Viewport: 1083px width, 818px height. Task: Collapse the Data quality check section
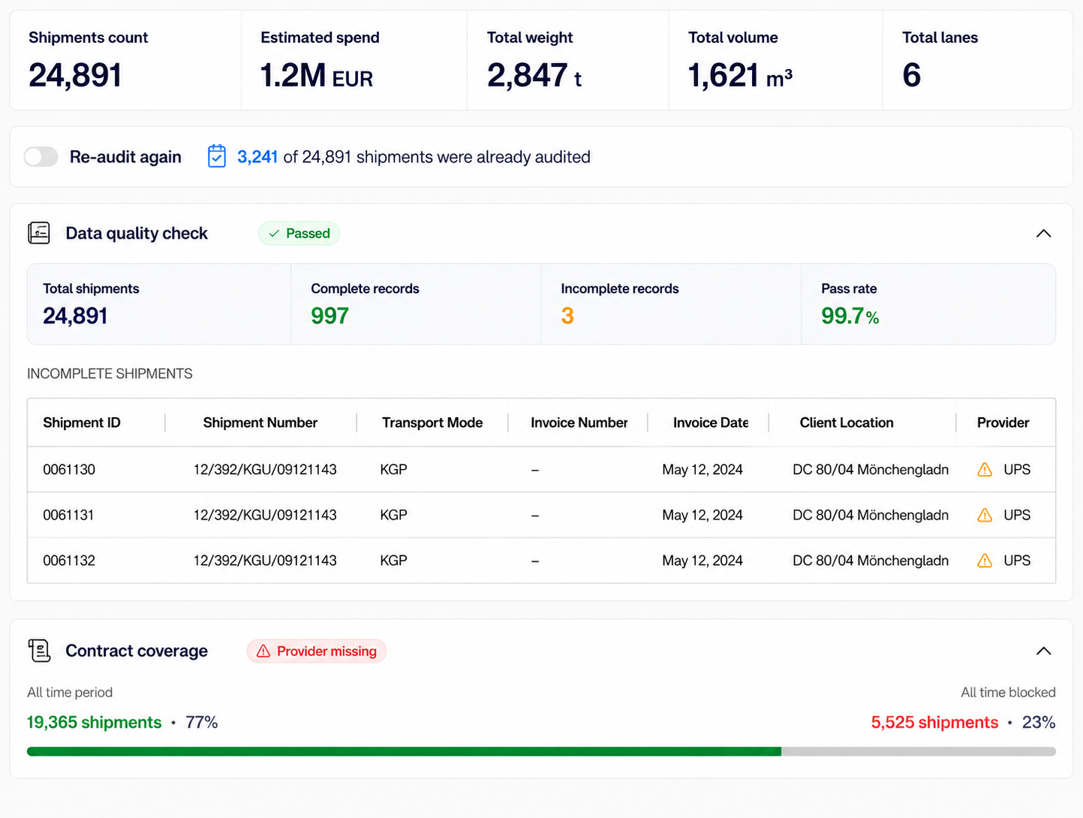click(x=1043, y=233)
